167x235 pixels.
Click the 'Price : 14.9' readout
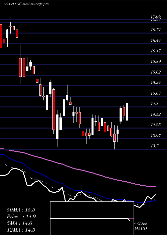coord(21,217)
